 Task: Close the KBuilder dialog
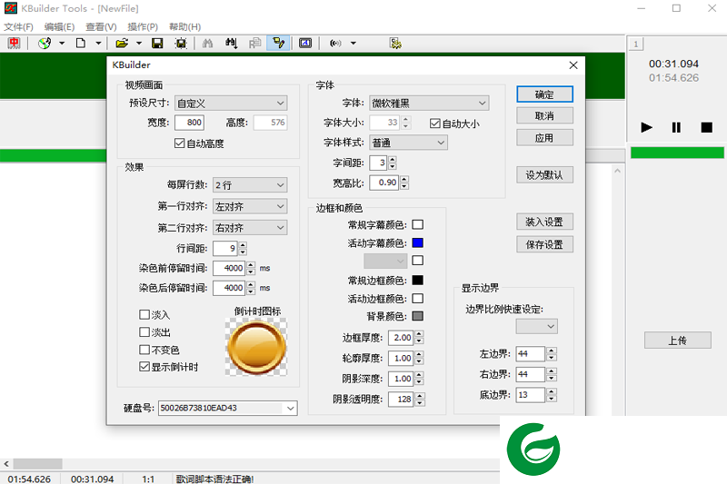point(573,65)
